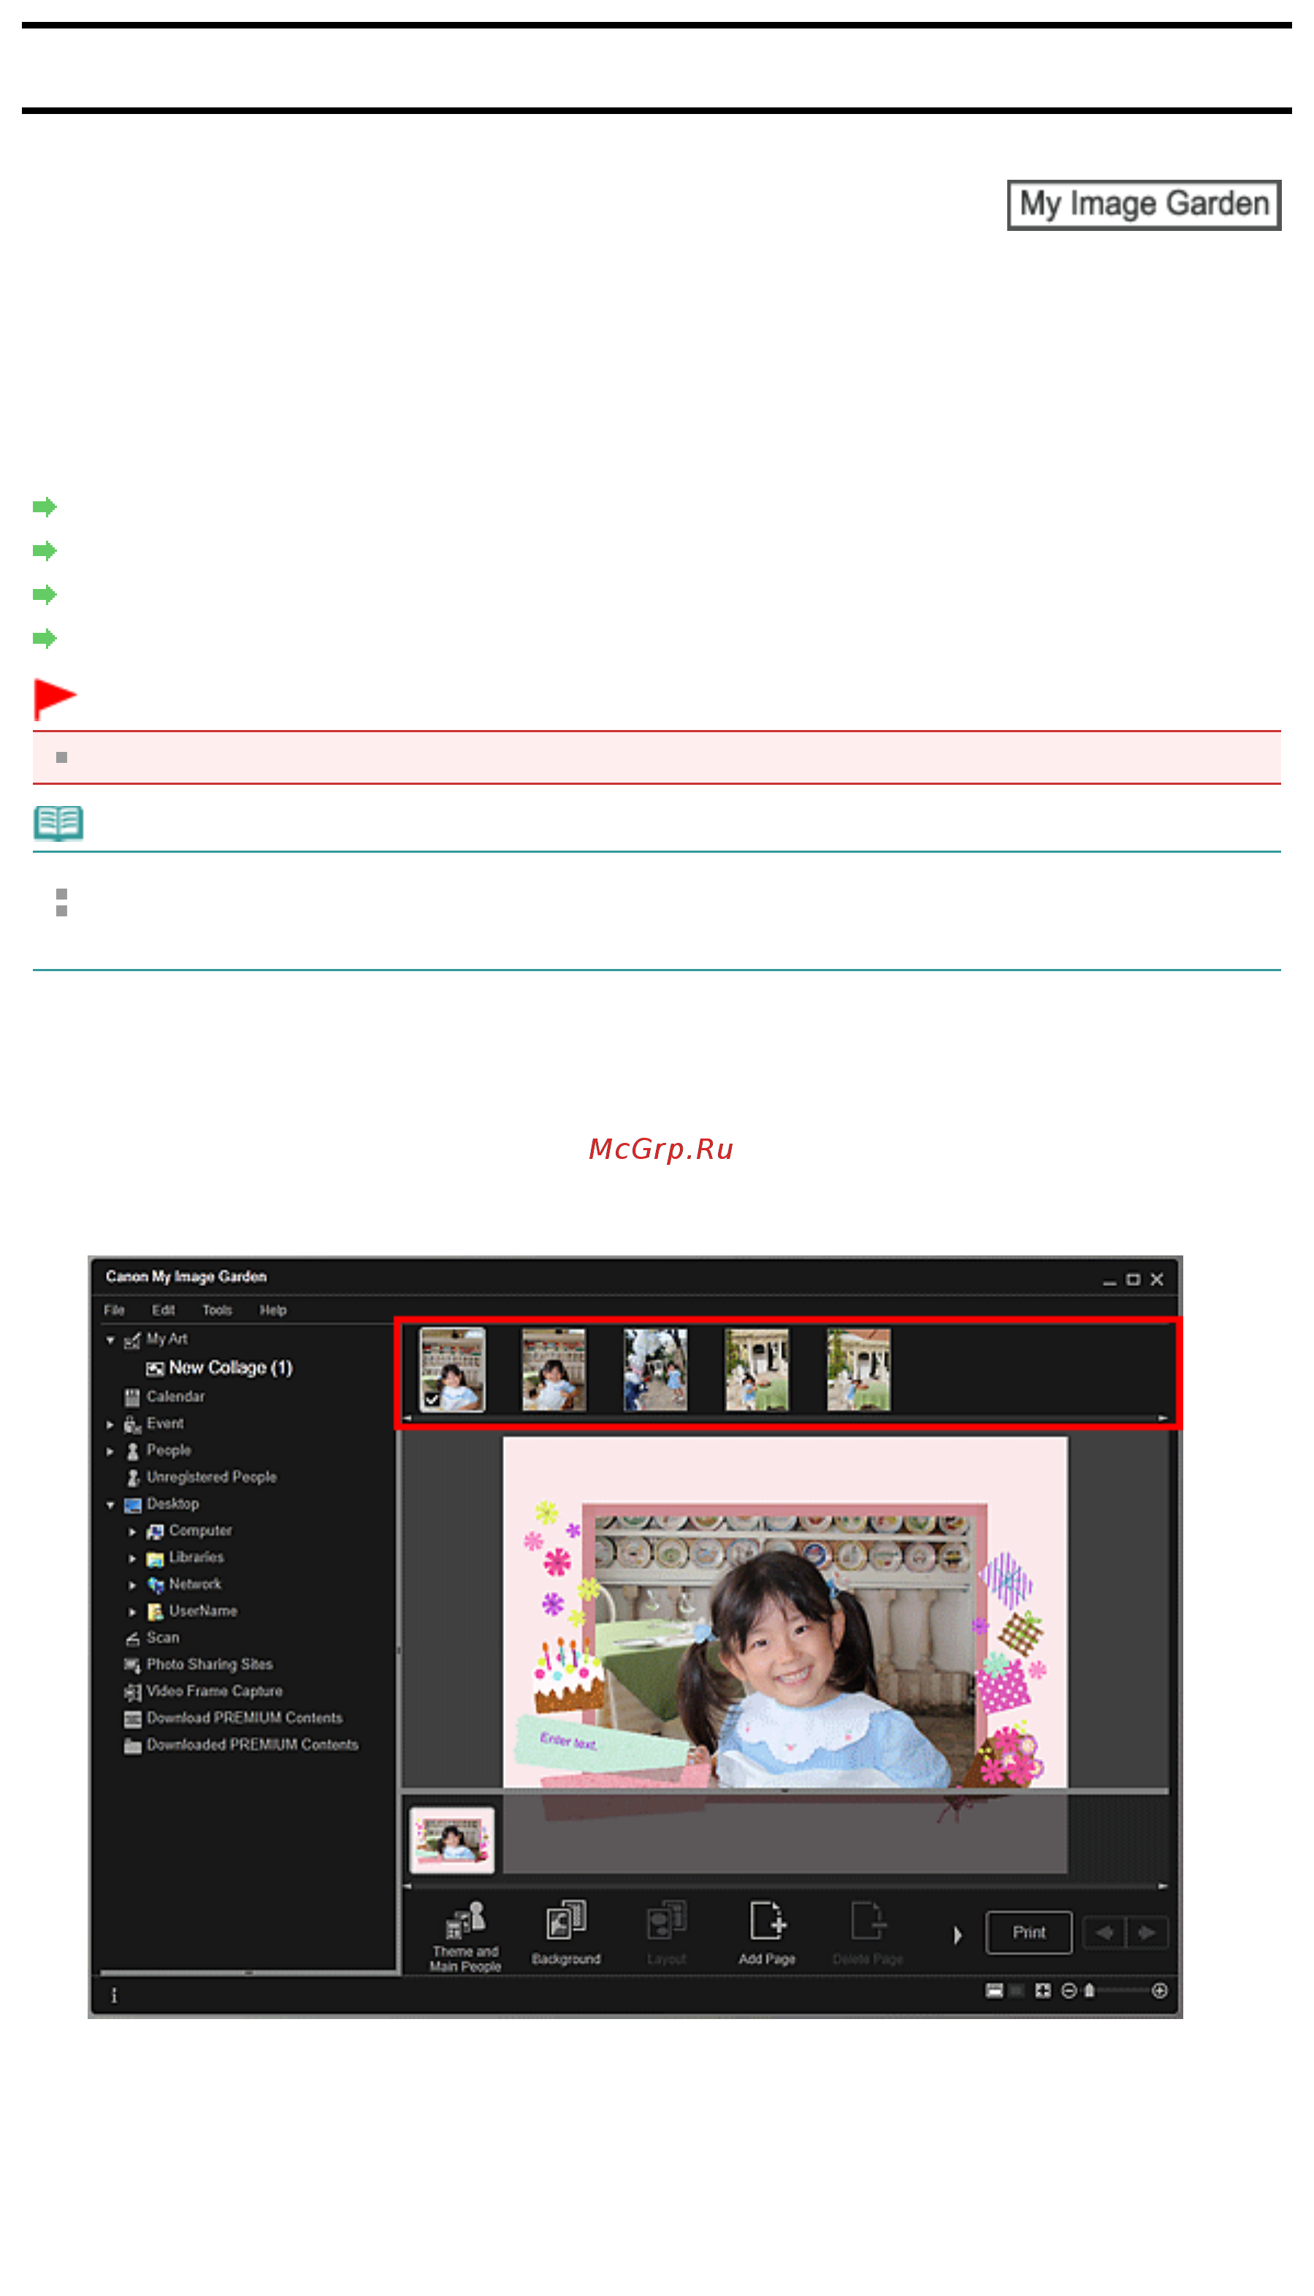Open the File menu
The image size is (1314, 2296).
pos(115,1310)
